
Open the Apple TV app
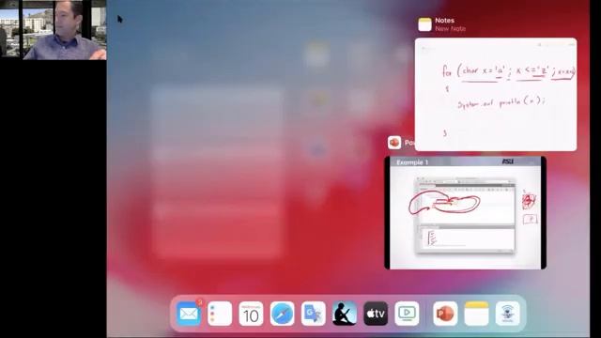click(x=376, y=314)
